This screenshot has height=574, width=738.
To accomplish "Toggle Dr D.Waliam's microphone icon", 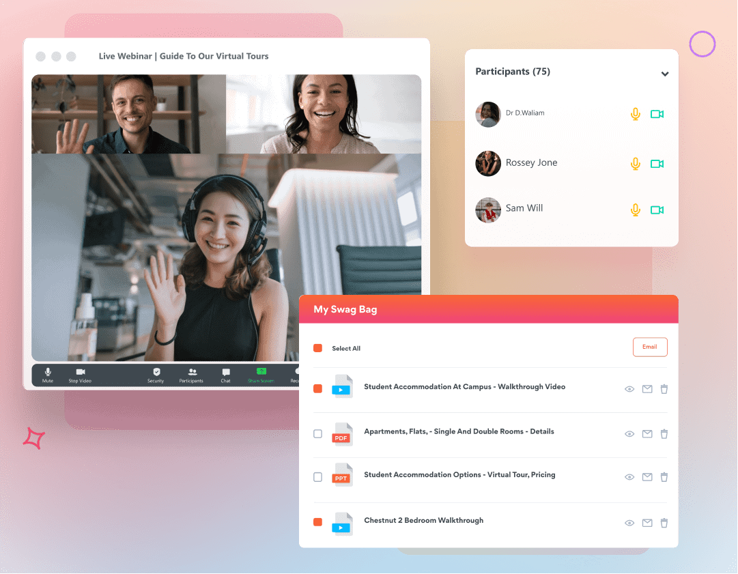I will (635, 114).
